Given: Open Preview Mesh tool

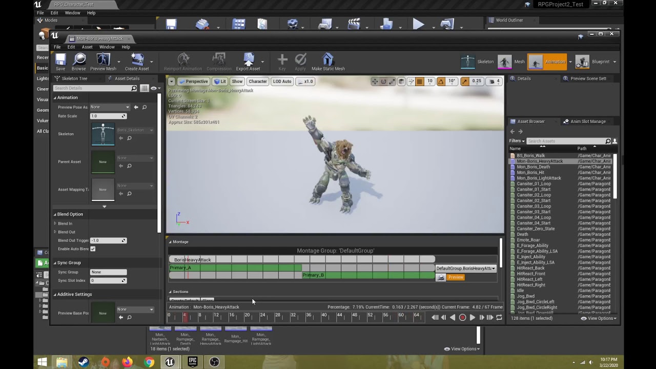Looking at the screenshot, I should point(103,61).
